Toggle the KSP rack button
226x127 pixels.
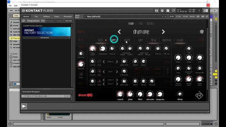click(x=198, y=17)
